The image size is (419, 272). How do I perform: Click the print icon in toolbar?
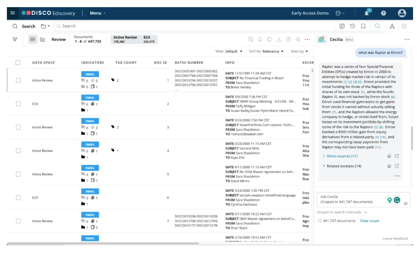(x=288, y=39)
